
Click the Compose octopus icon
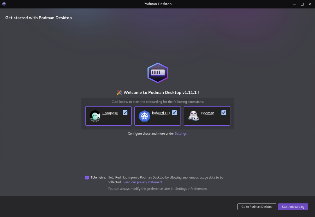95,116
